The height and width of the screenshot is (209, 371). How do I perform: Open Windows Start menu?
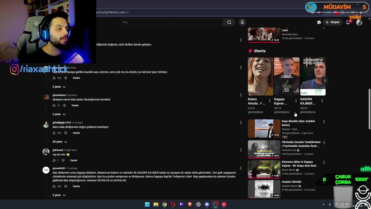pos(147,204)
